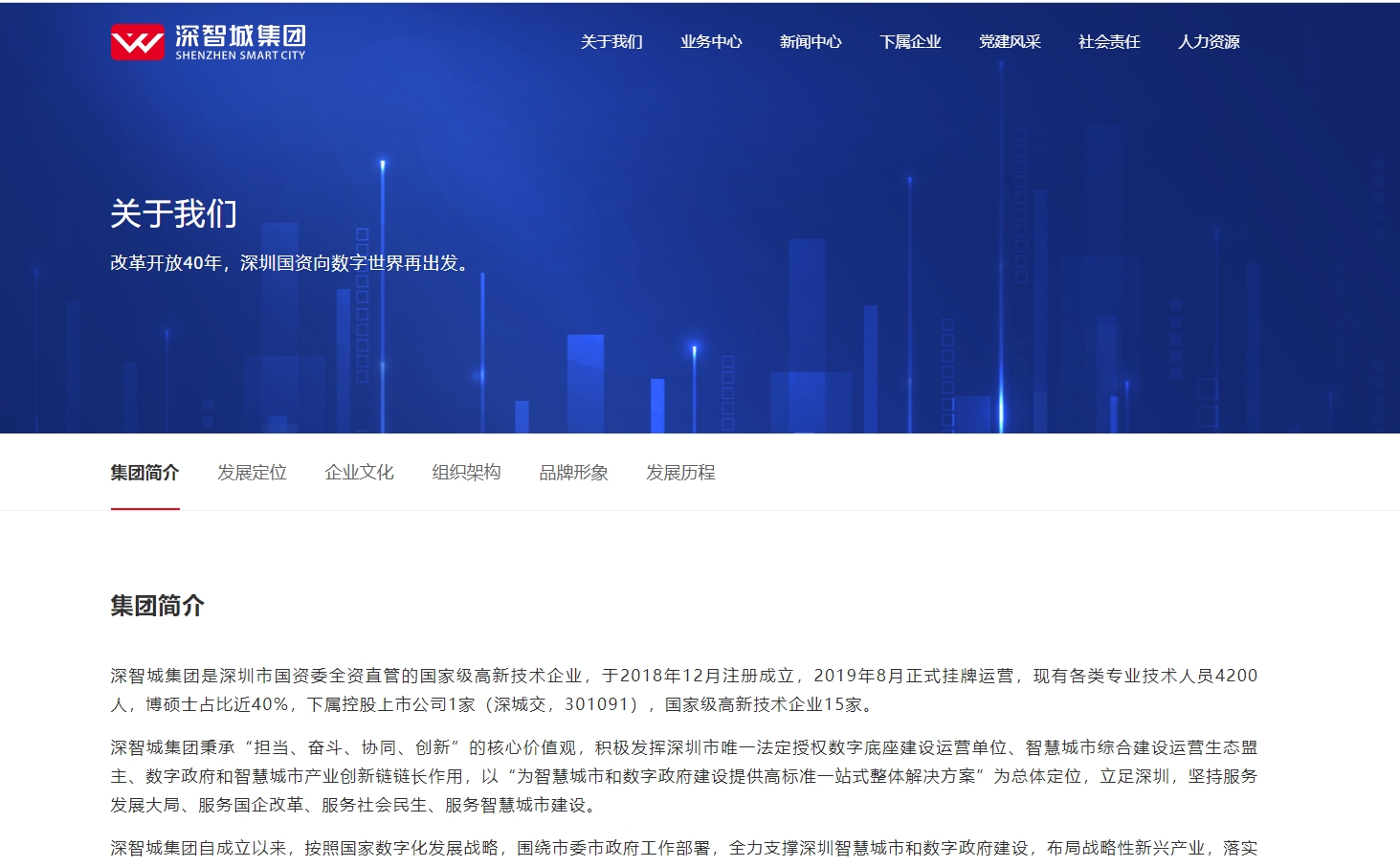Viewport: 1400px width, 867px height.
Task: Switch to the 组织架构 tab
Action: coord(466,473)
